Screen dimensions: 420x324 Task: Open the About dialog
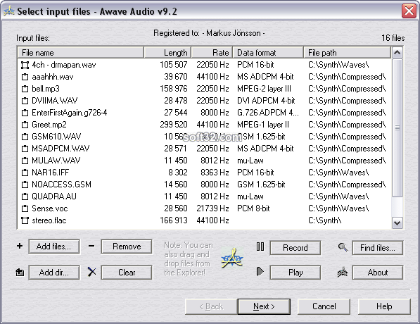(x=377, y=273)
